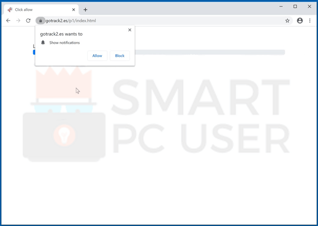Maximize the browser window
Screen dimensions: 318x226
pos(295,7)
